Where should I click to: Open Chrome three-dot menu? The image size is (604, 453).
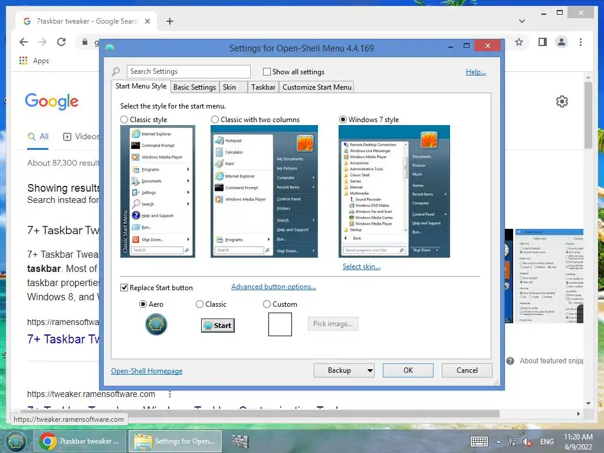tap(580, 42)
